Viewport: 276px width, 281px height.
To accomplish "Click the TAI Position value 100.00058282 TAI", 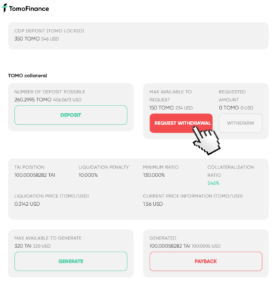I will pos(34,175).
